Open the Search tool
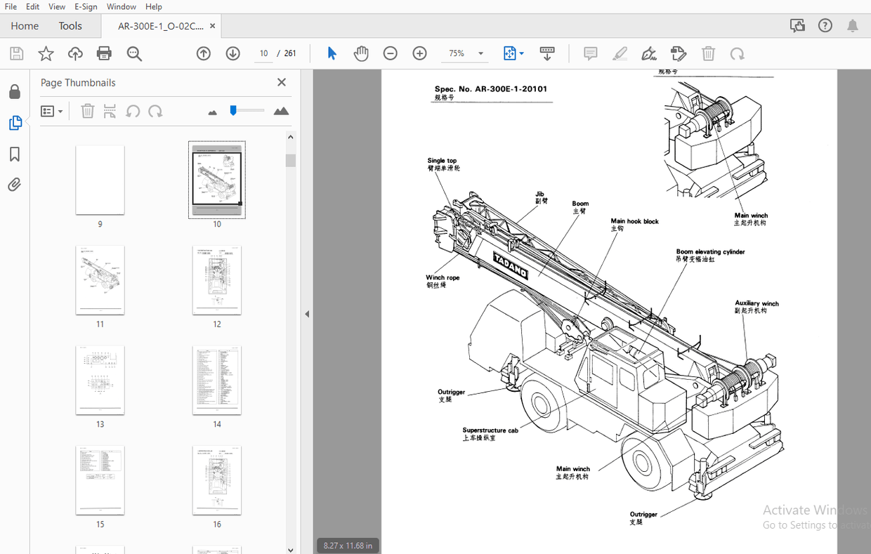The height and width of the screenshot is (554, 871). (x=135, y=53)
